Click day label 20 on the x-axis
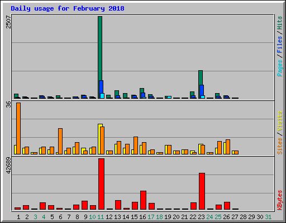Image resolution: width=286 pixels, height=223 pixels. (176, 217)
